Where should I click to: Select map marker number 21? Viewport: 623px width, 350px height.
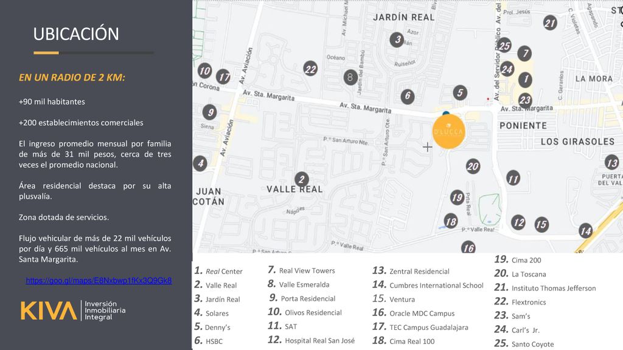pos(550,23)
